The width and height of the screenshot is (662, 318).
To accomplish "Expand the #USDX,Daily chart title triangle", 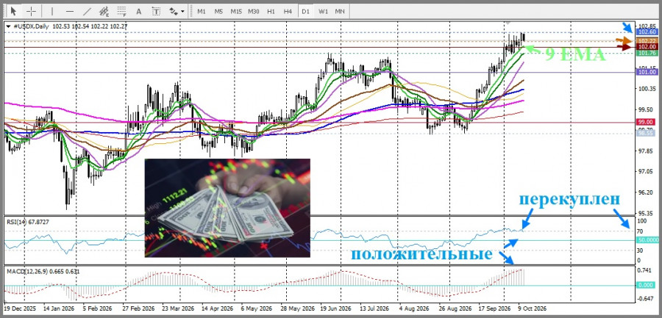I will click(x=8, y=26).
